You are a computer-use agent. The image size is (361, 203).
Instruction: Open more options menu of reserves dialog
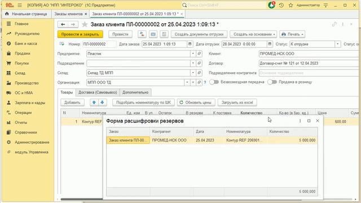coord(300,121)
